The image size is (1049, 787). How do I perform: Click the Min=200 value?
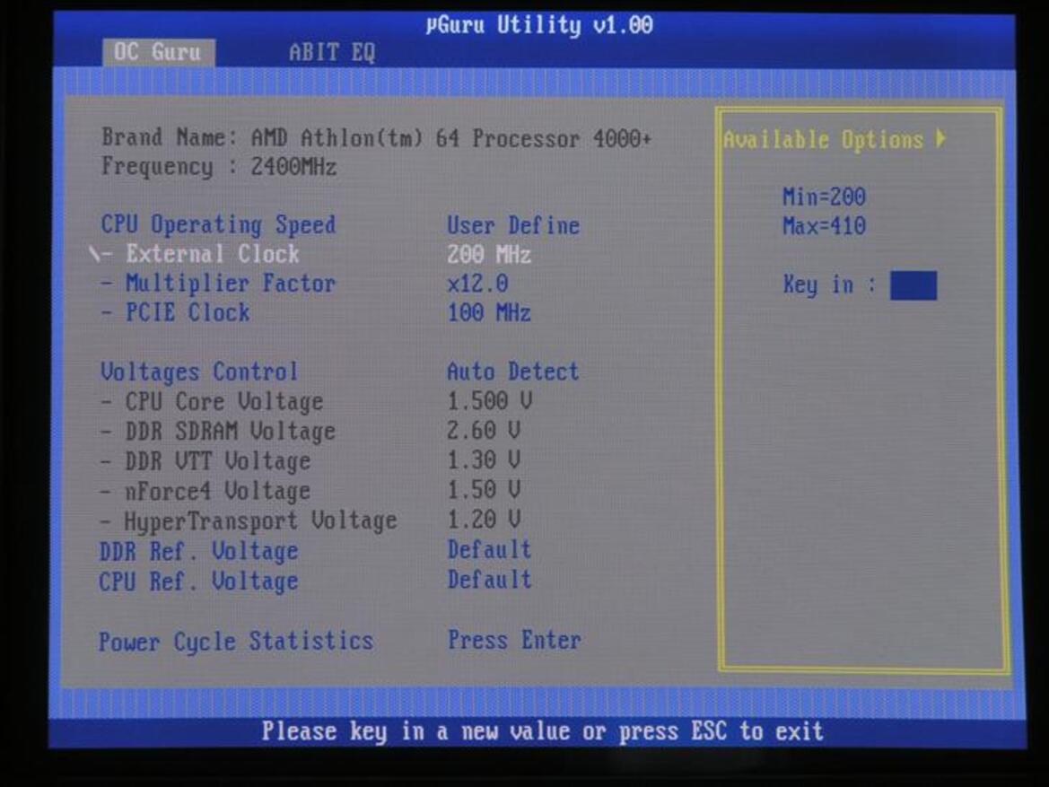[824, 197]
